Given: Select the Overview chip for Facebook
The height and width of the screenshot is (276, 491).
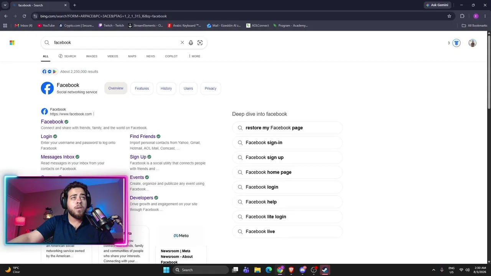Looking at the screenshot, I should pos(116,88).
